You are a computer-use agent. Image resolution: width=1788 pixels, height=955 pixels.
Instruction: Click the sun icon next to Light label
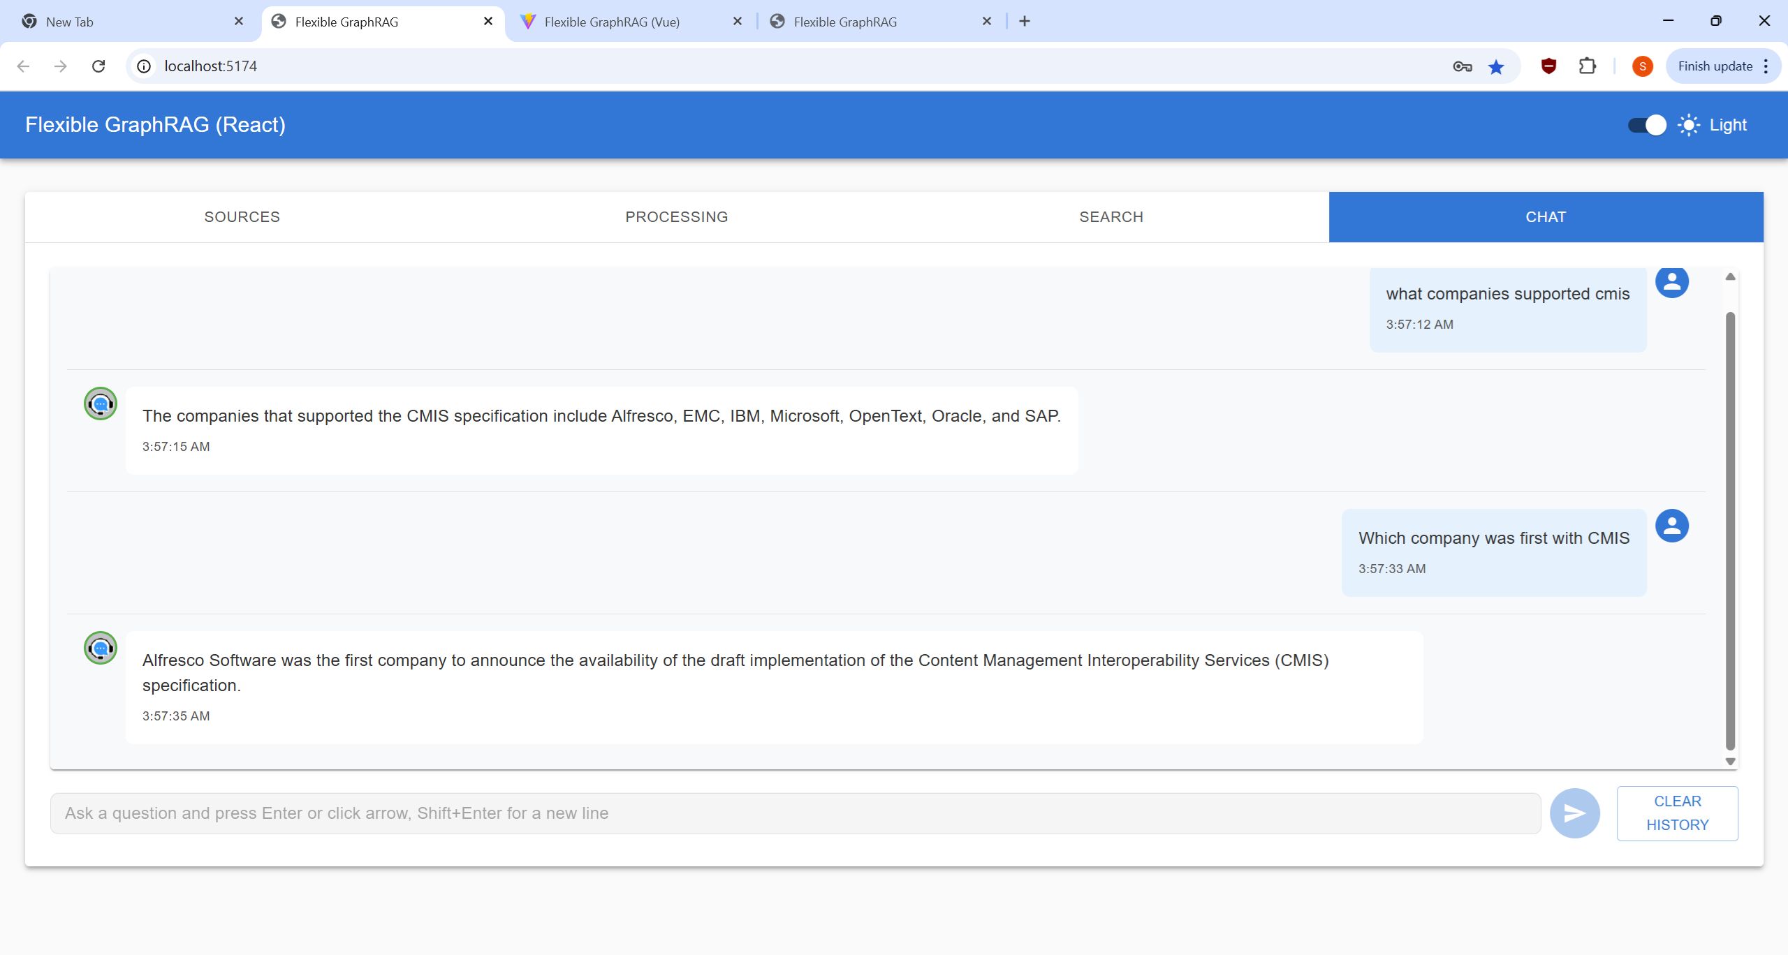(1688, 124)
